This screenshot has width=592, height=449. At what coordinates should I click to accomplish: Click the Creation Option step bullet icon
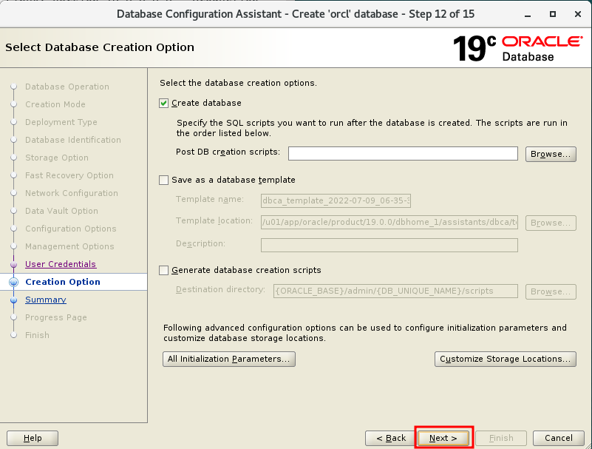(14, 282)
